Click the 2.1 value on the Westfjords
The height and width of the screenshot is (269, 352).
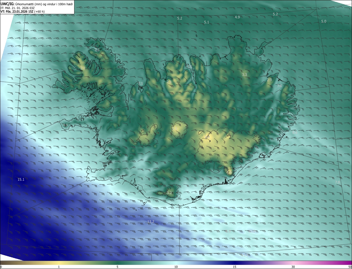click(82, 68)
